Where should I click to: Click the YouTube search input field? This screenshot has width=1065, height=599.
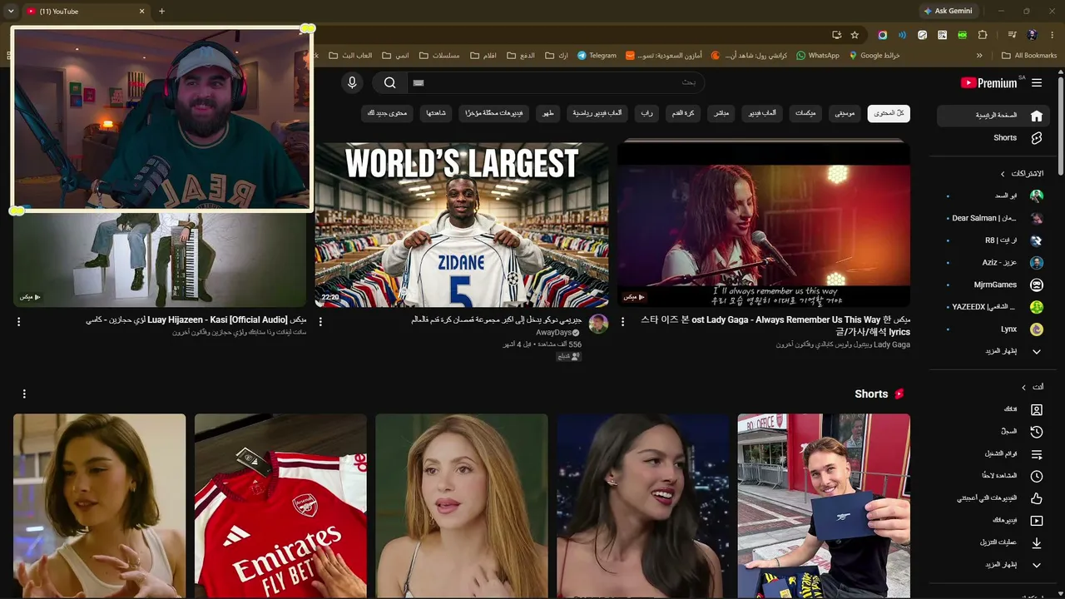pyautogui.click(x=556, y=82)
